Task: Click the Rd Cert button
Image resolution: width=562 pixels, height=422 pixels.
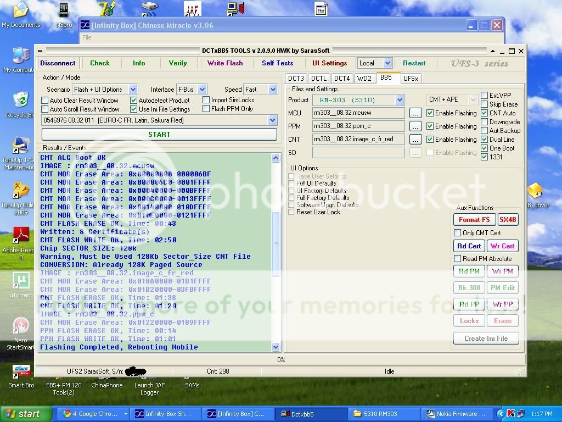Action: pyautogui.click(x=469, y=246)
